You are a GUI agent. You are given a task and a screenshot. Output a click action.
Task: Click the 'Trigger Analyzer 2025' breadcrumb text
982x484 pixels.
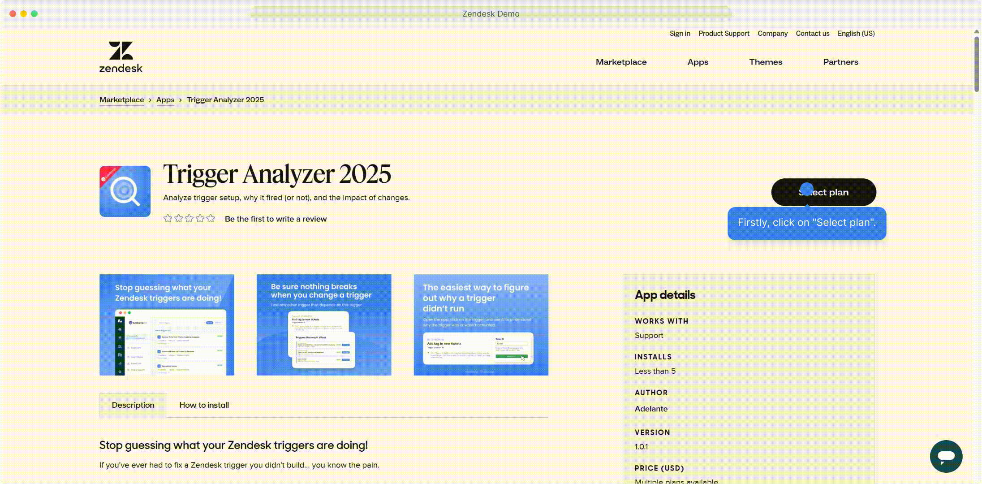tap(225, 100)
